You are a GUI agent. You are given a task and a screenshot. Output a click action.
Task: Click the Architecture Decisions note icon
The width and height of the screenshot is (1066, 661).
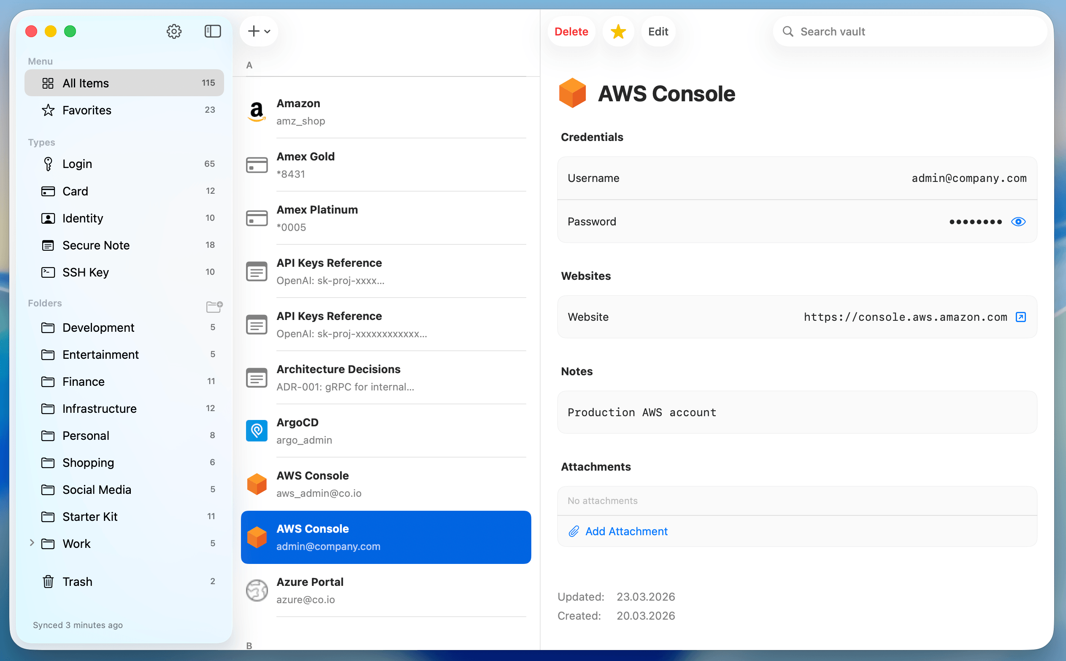pos(257,378)
